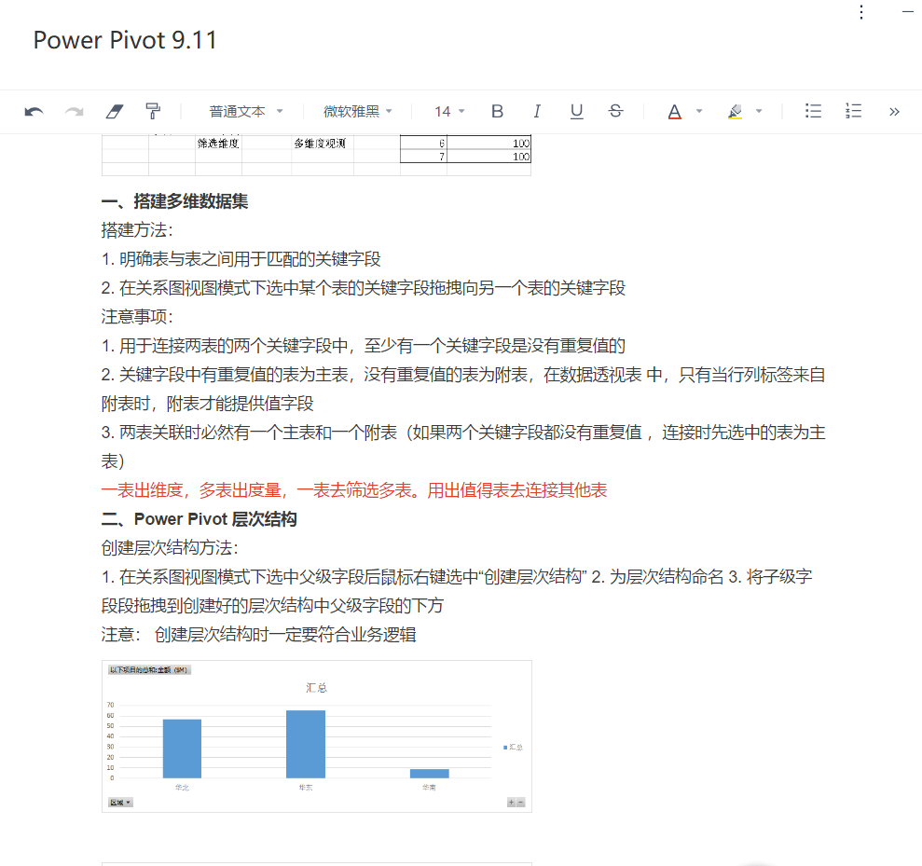The image size is (922, 866).
Task: Select the clear formatting eraser icon
Action: [115, 112]
